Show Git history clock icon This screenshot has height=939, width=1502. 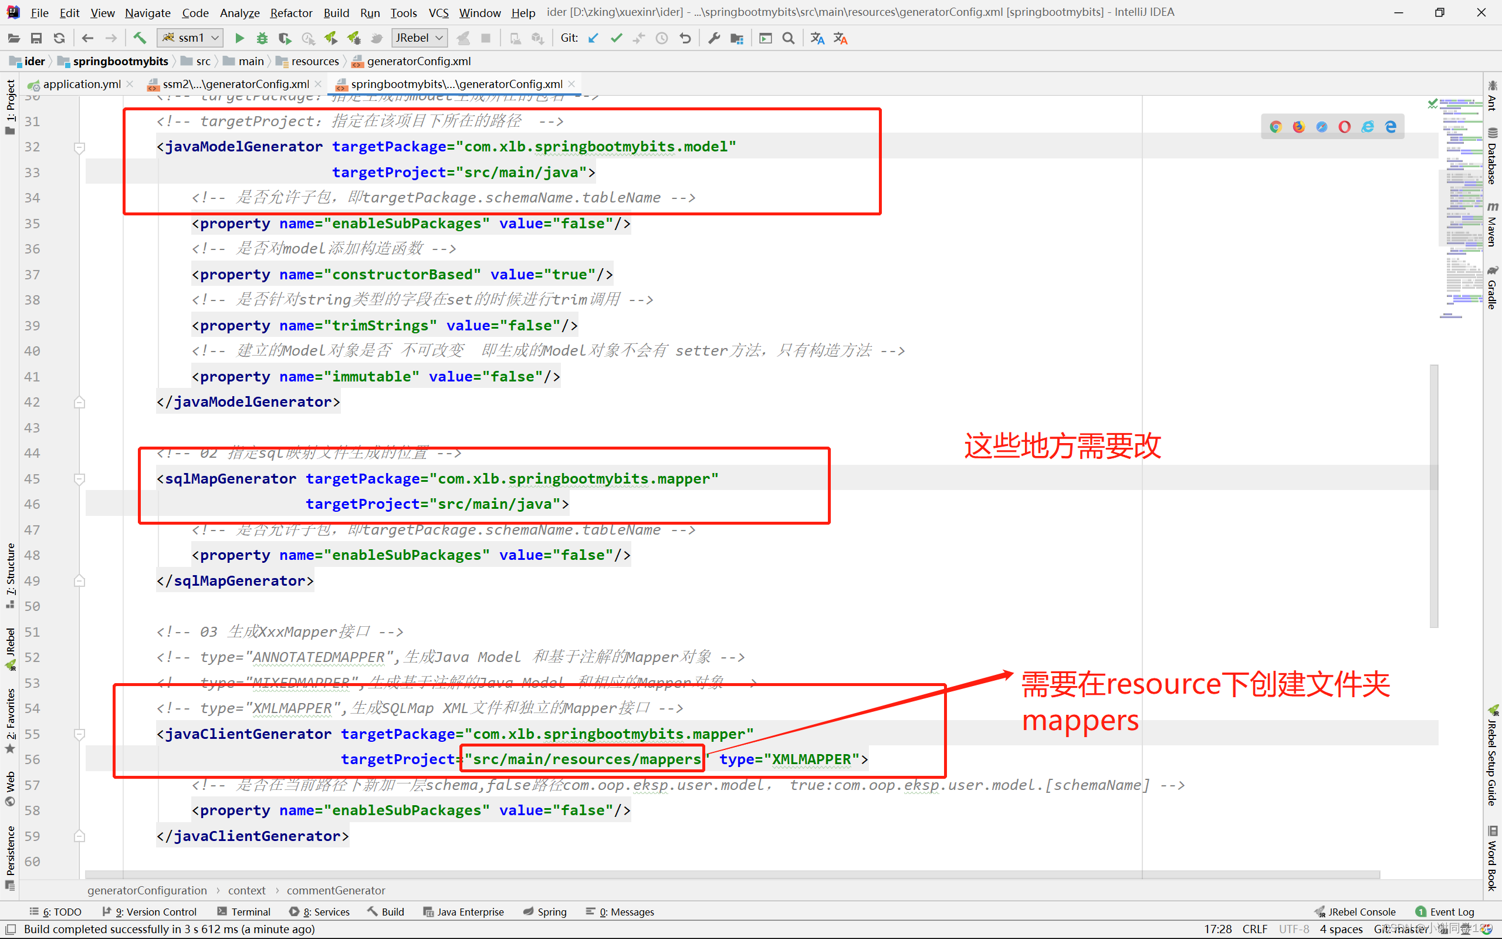pos(662,39)
